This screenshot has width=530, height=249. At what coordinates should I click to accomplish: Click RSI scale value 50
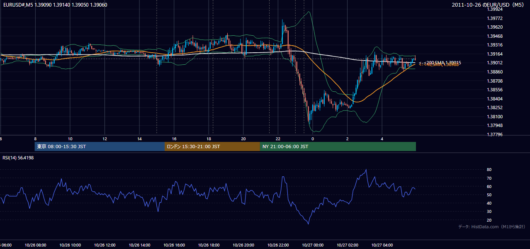coord(489,195)
